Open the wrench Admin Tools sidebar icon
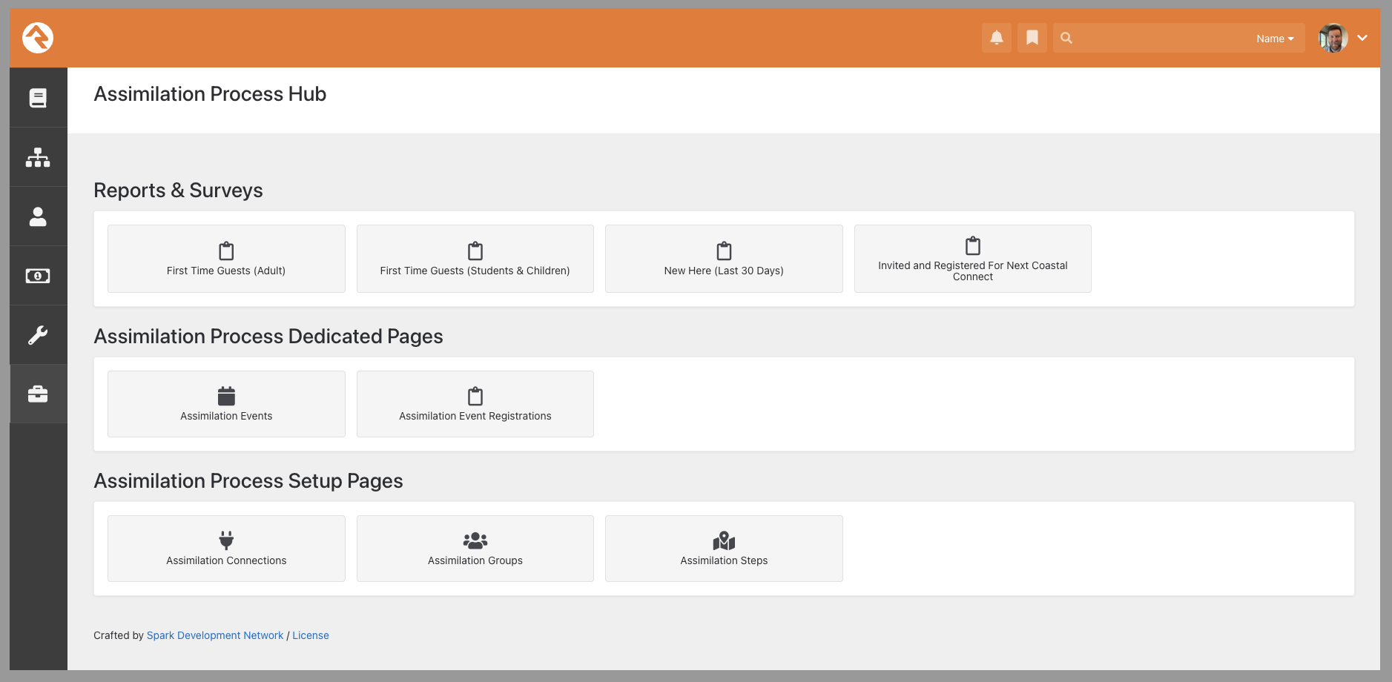1392x682 pixels. [38, 335]
